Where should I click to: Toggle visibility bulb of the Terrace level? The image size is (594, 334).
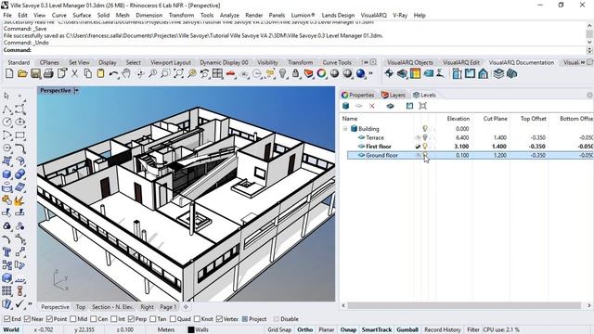(425, 137)
